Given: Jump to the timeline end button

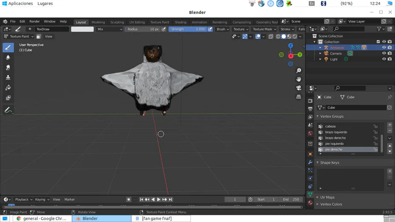Looking at the screenshot, I should click(171, 199).
